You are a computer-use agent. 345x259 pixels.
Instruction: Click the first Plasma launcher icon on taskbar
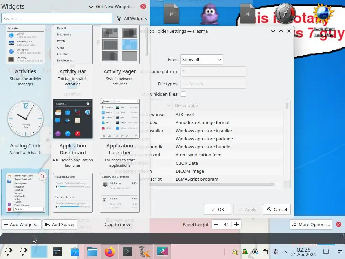[8, 251]
